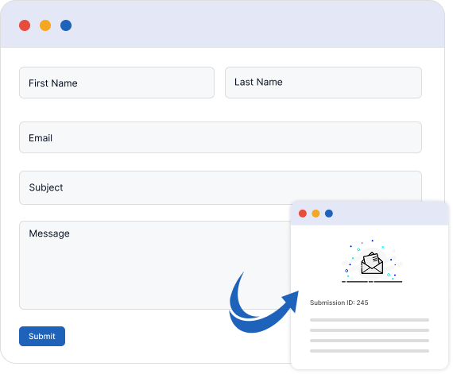Focus the Last Name field

(323, 83)
